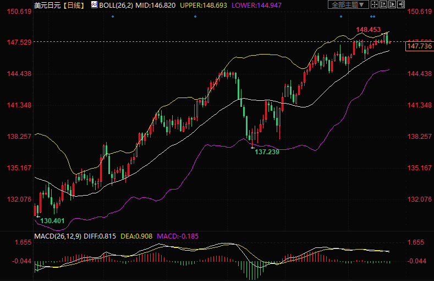Click the leftmost of the paired blue dots
Viewport: 434px width, 281px height.
[x=371, y=17]
